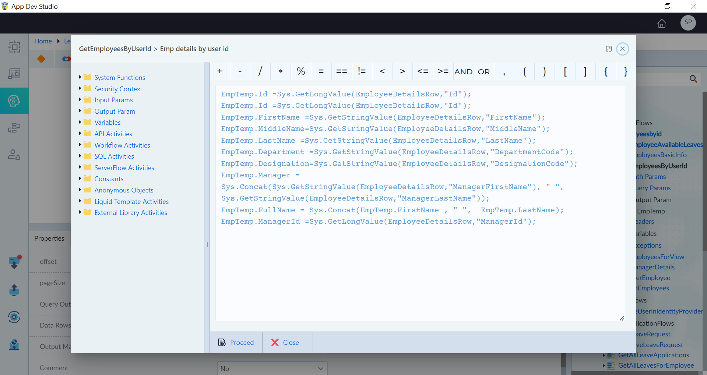
Task: Click the orange diamond toolbar icon
Action: [x=41, y=59]
